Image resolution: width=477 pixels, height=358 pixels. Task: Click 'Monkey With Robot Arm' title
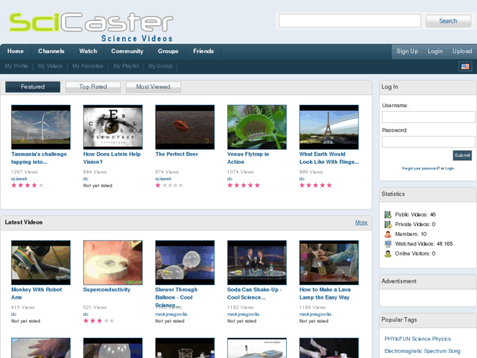(37, 294)
